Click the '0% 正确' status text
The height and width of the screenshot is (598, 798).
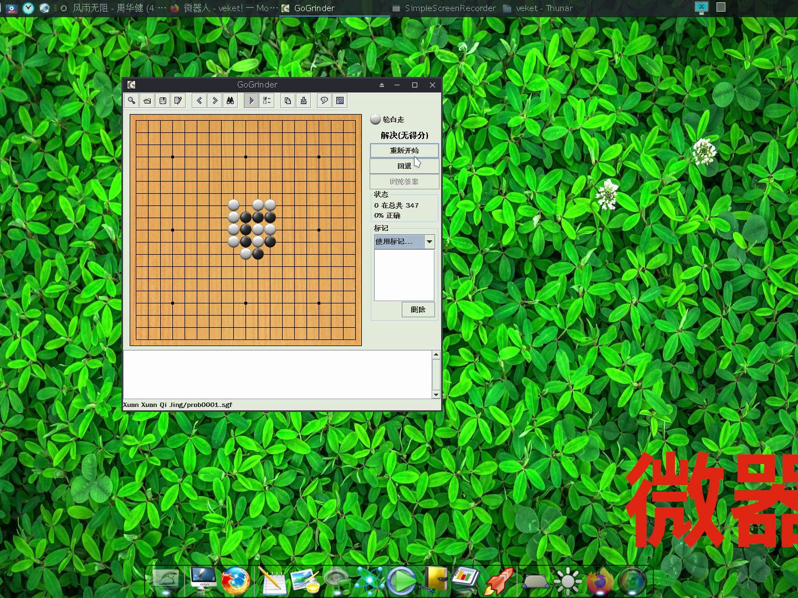tap(387, 215)
